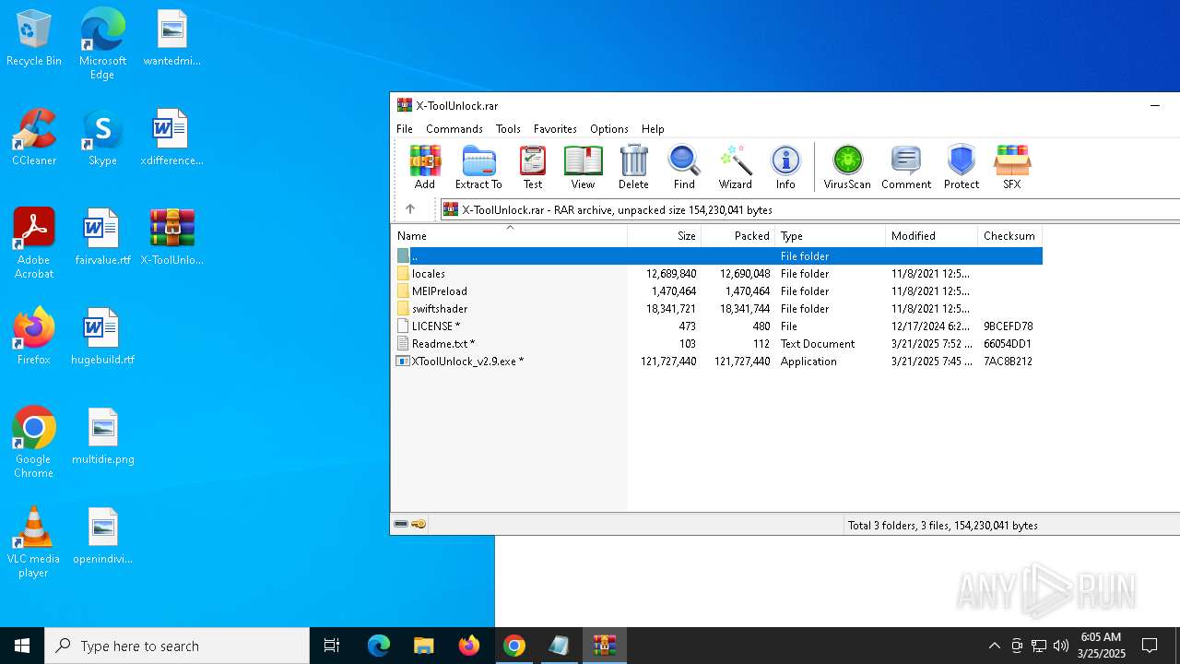The height and width of the screenshot is (664, 1180).
Task: Sort by the Modified column header
Action: pos(932,236)
